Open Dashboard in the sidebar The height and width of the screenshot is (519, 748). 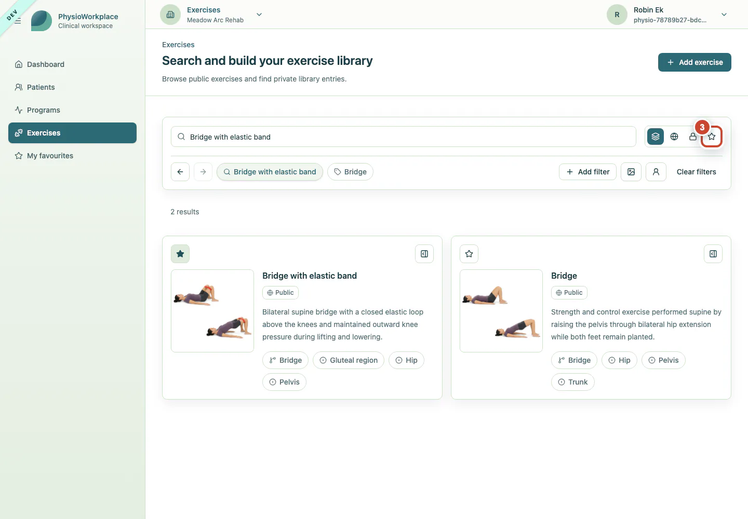click(72, 64)
